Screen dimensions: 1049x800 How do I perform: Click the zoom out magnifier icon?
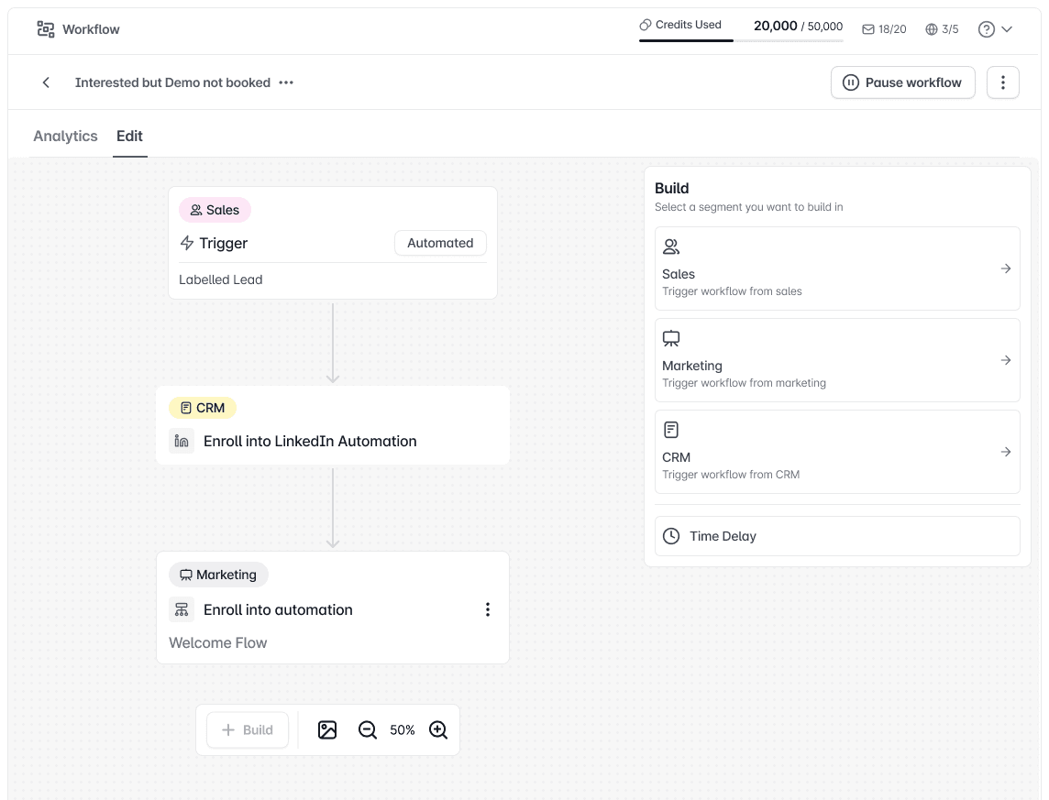click(x=368, y=729)
